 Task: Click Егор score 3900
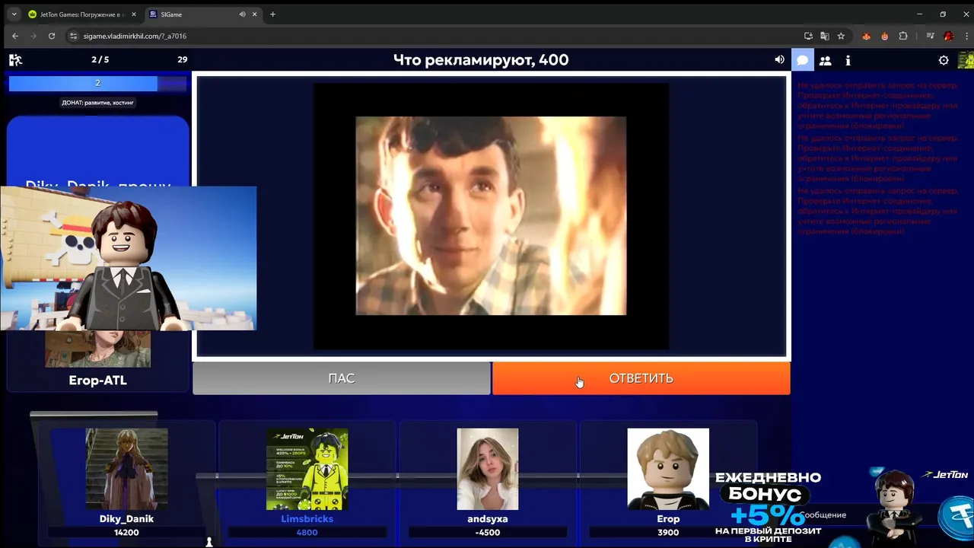click(668, 532)
